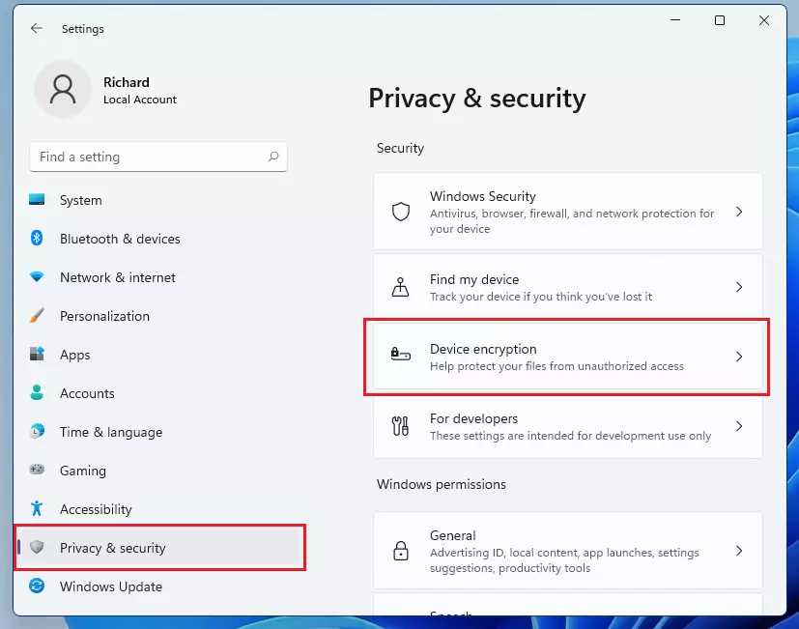Click the Windows Update sync icon

coord(37,586)
